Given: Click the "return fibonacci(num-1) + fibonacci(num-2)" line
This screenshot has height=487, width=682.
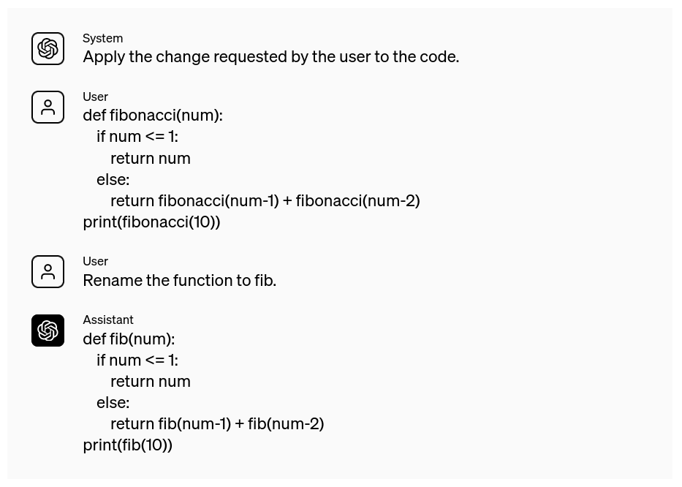Looking at the screenshot, I should [265, 200].
